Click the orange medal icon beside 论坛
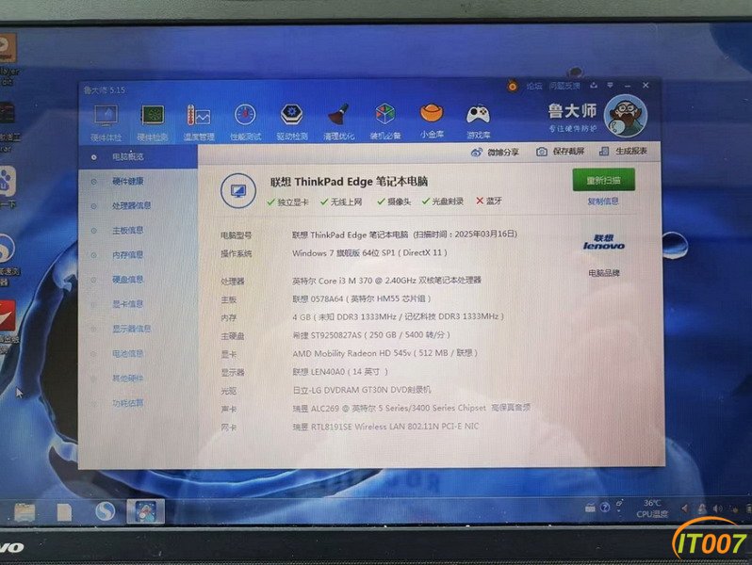This screenshot has width=752, height=565. coord(513,87)
